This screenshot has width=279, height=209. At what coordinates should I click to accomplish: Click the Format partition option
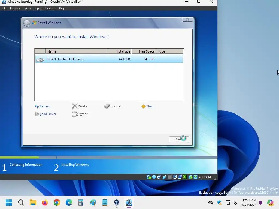click(x=113, y=106)
